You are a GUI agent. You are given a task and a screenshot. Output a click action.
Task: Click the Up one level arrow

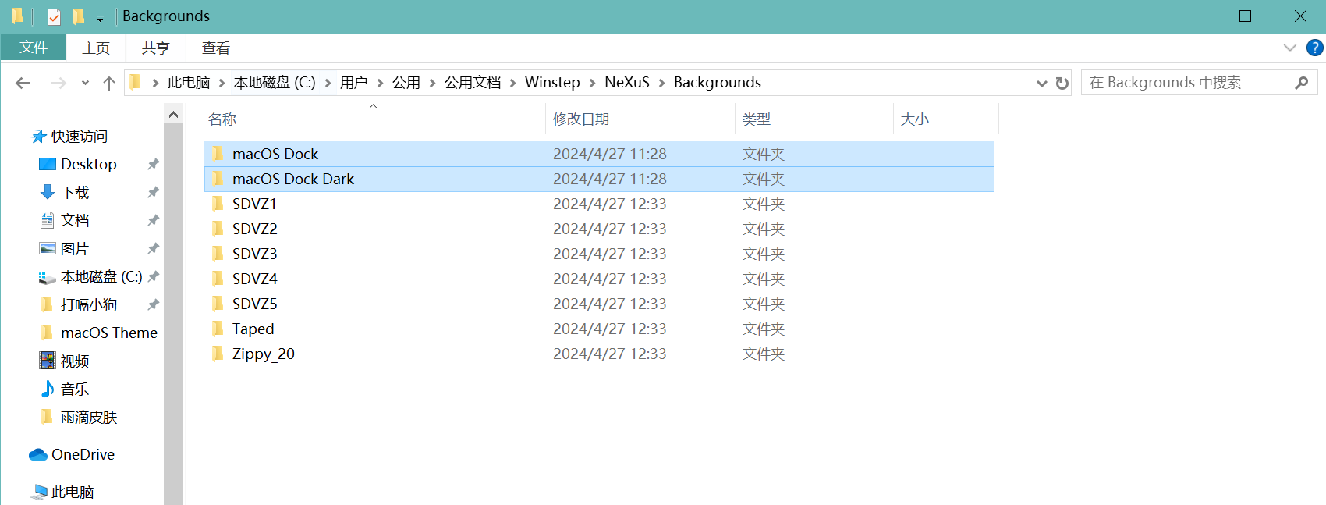click(109, 83)
